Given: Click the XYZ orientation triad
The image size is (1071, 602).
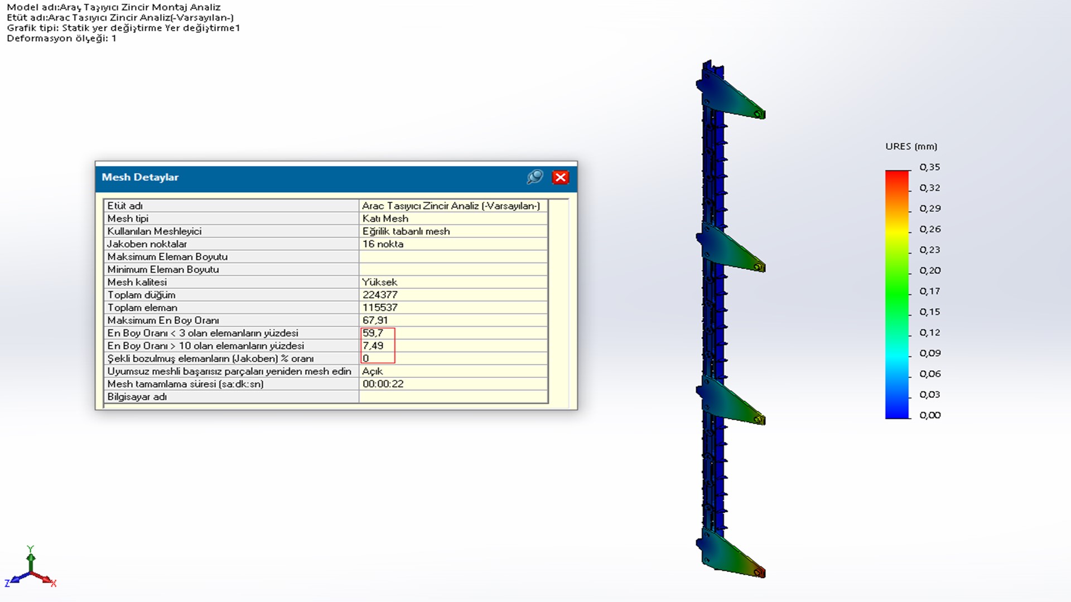Looking at the screenshot, I should point(31,570).
